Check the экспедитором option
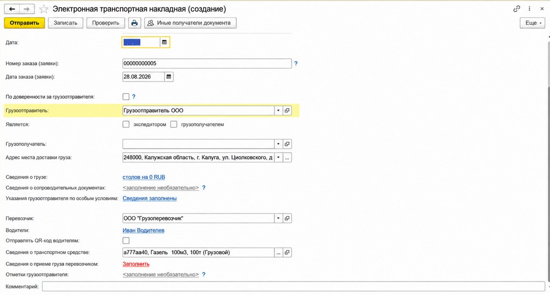Viewport: 550px width, 295px height. (126, 124)
